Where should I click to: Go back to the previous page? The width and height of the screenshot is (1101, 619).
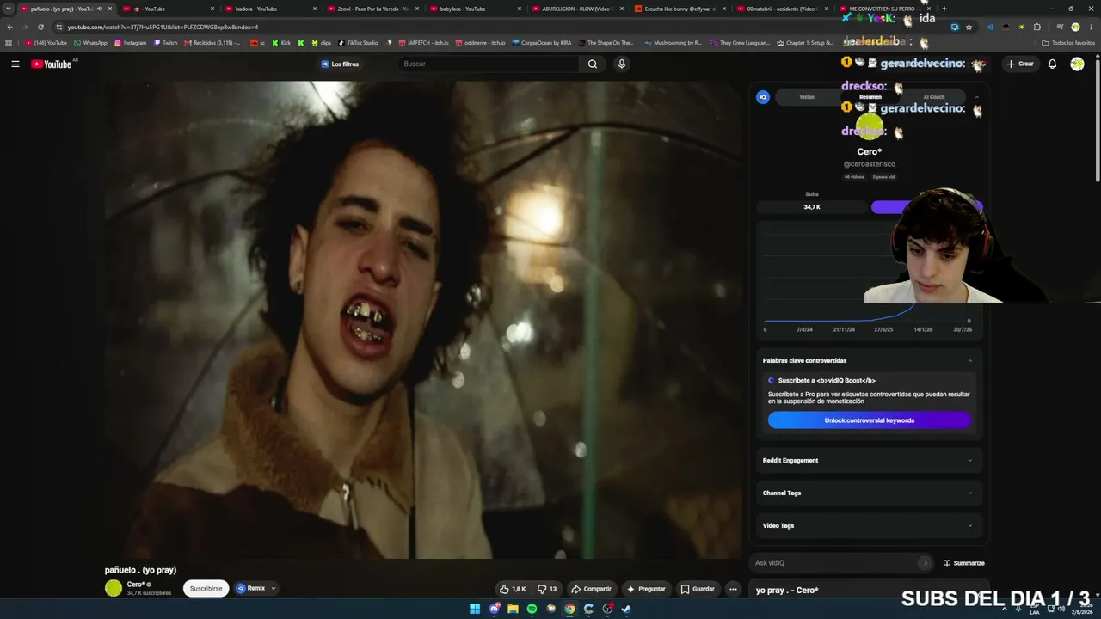pyautogui.click(x=9, y=27)
